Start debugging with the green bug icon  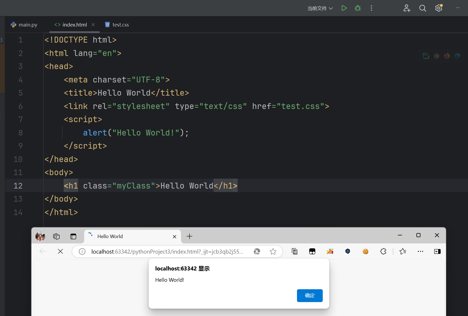pyautogui.click(x=358, y=8)
